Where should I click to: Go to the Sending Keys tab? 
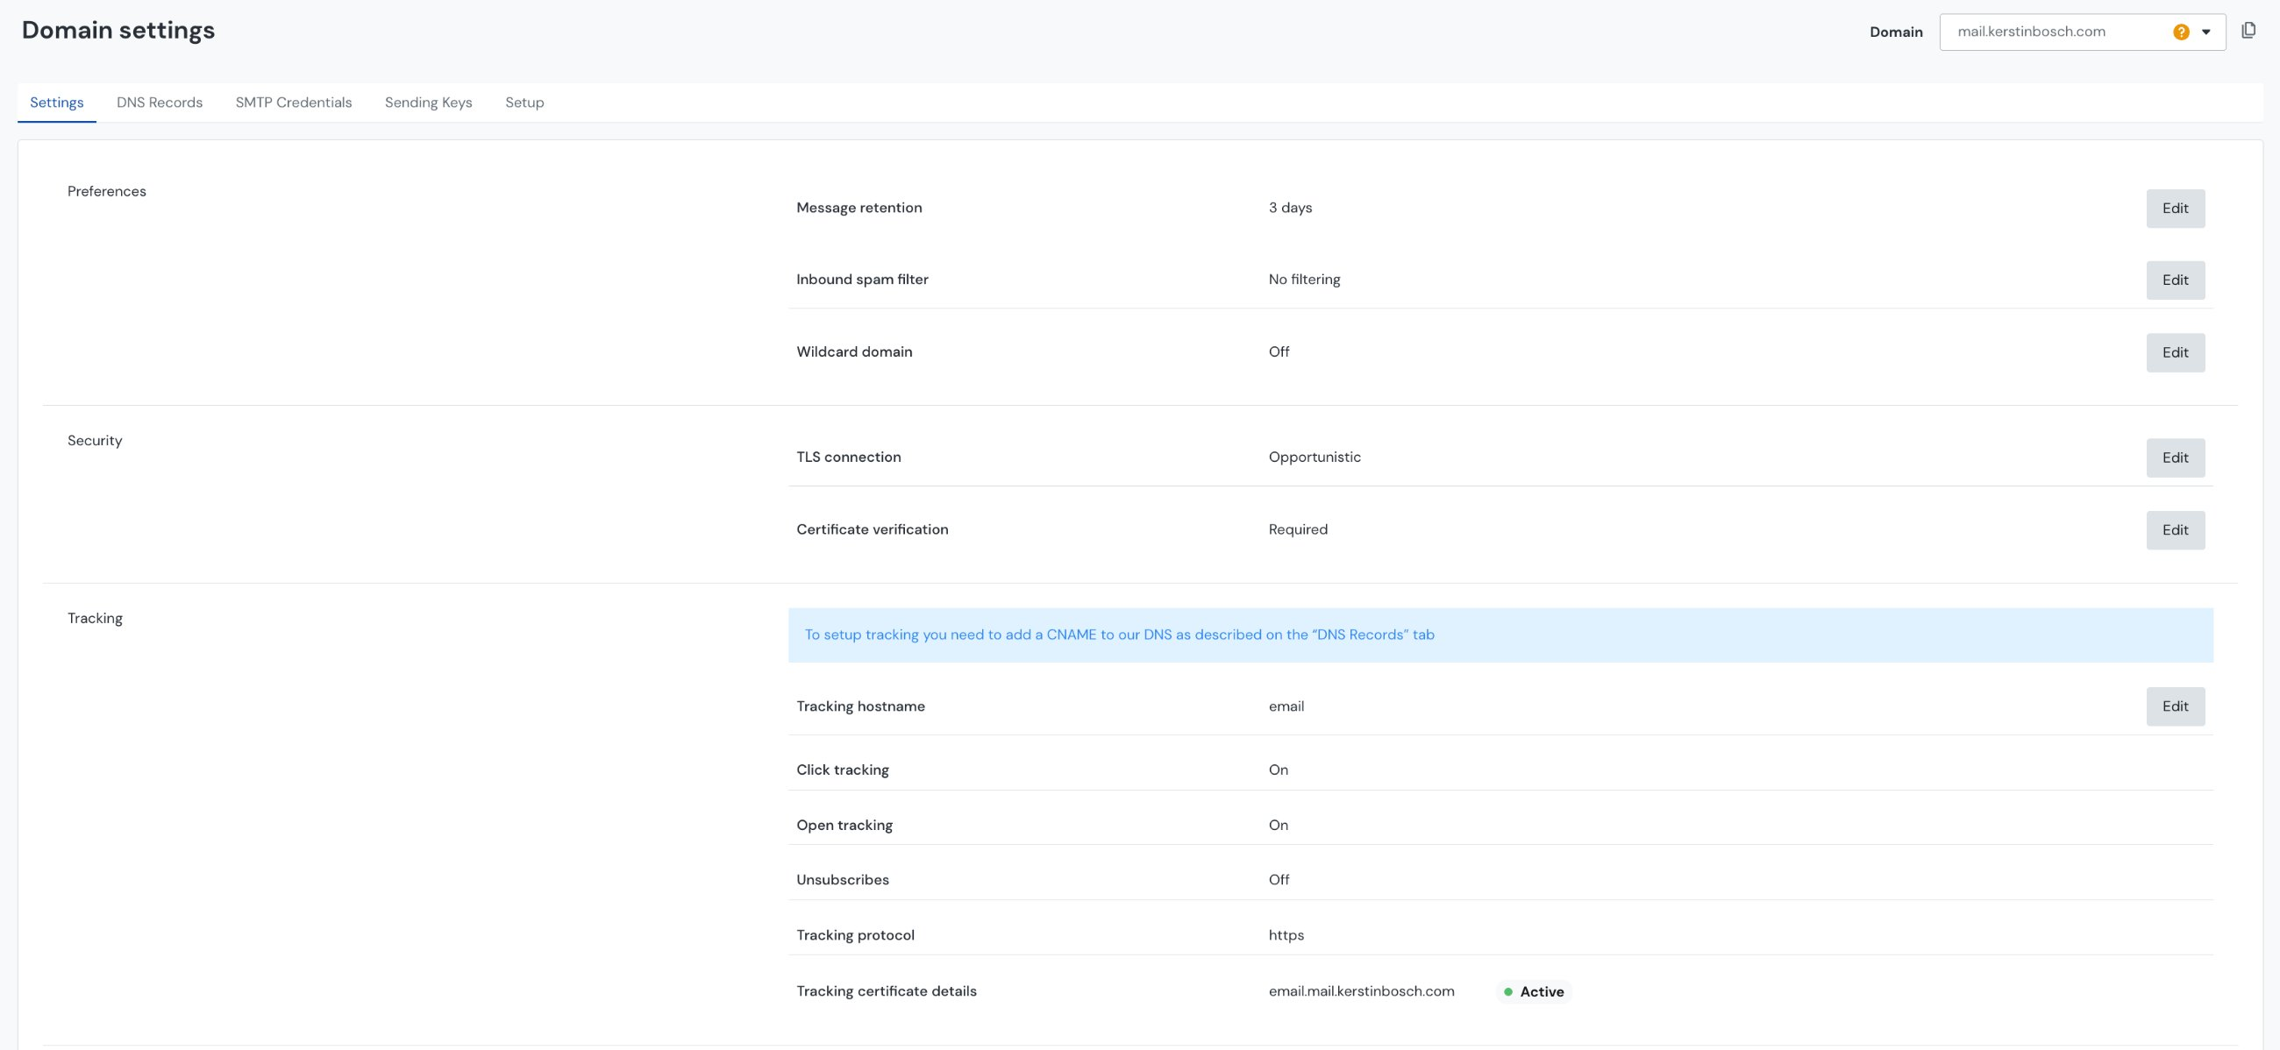click(x=429, y=103)
